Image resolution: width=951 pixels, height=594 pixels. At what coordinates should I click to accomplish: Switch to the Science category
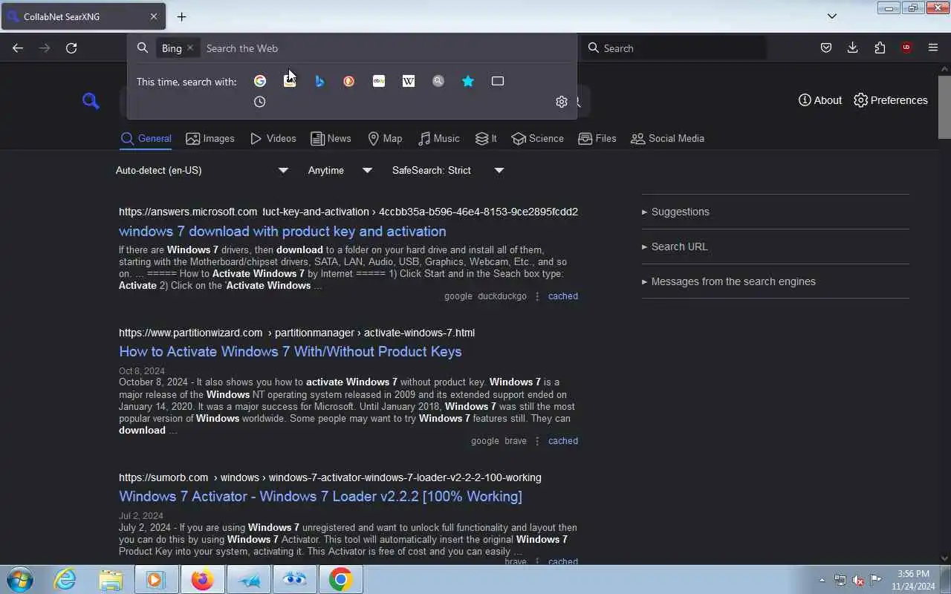click(x=537, y=139)
